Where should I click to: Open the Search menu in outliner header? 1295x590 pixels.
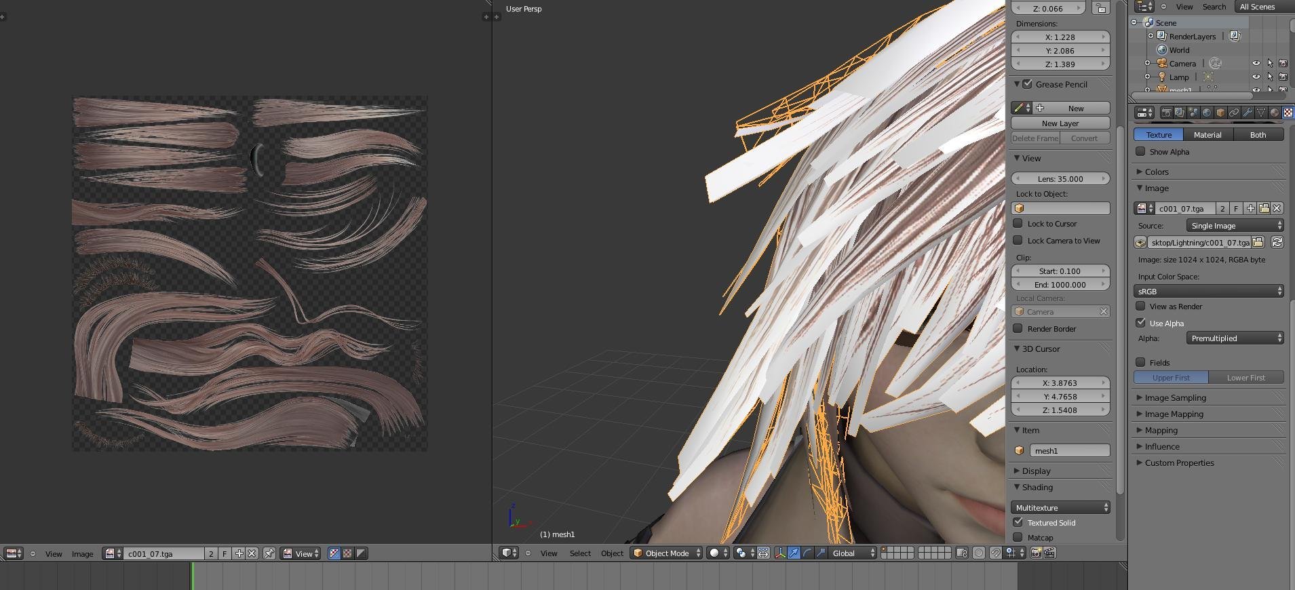coord(1214,7)
